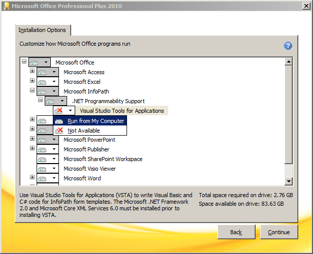Click the Office installer icon in title bar
This screenshot has height=254, width=313.
(x=6, y=6)
